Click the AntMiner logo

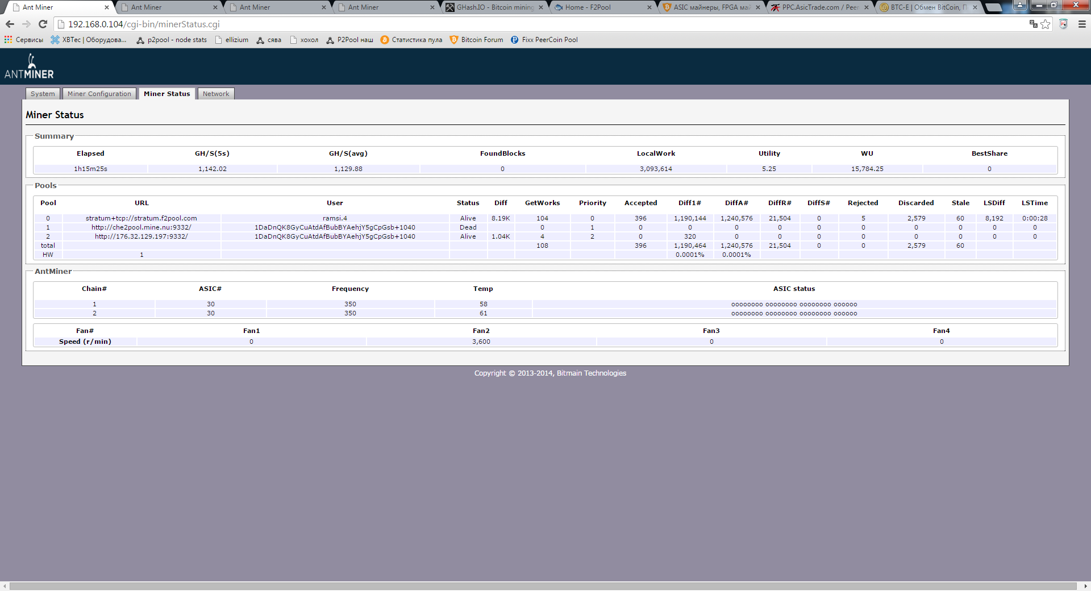29,66
